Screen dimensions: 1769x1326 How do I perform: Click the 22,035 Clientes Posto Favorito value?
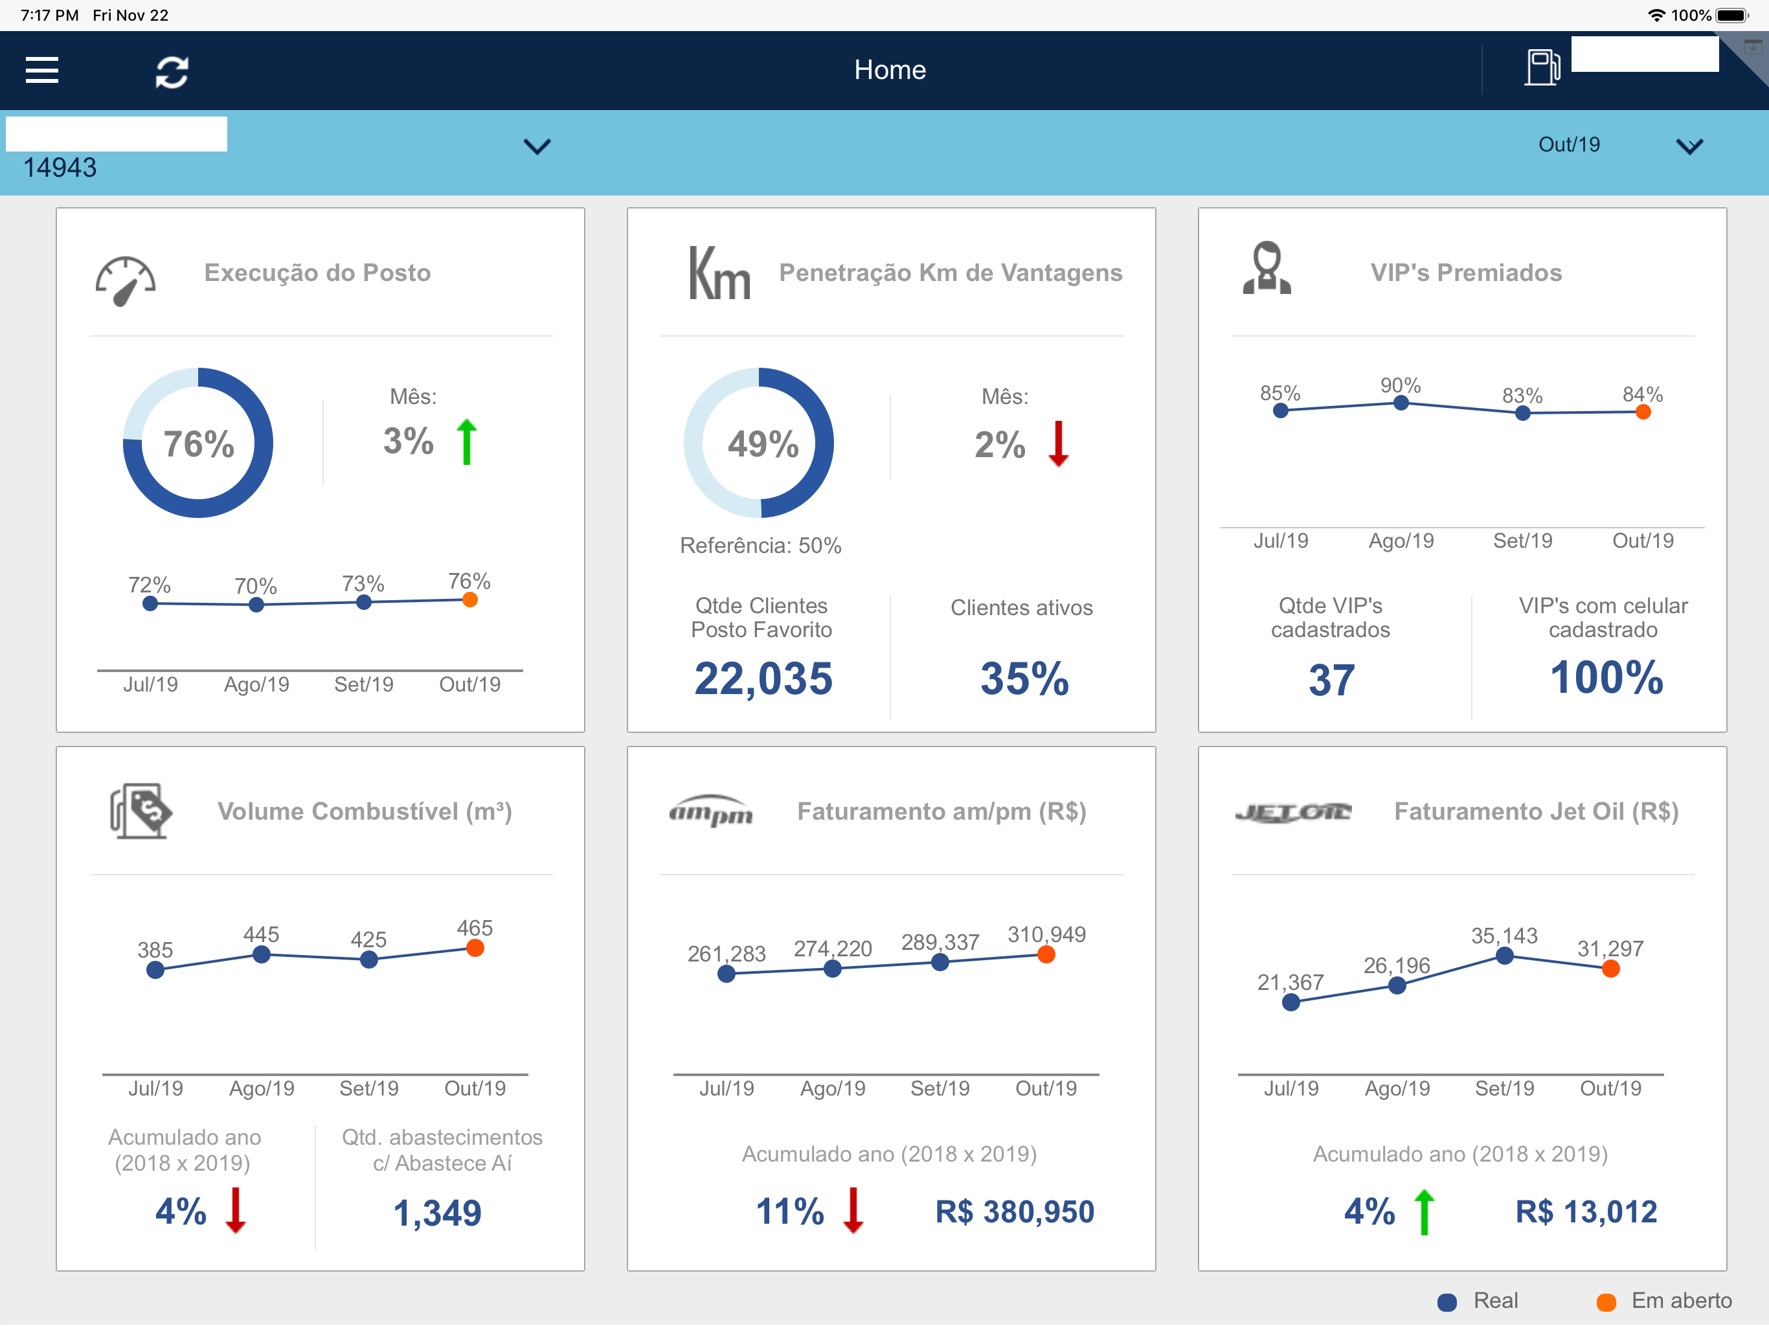coord(763,678)
